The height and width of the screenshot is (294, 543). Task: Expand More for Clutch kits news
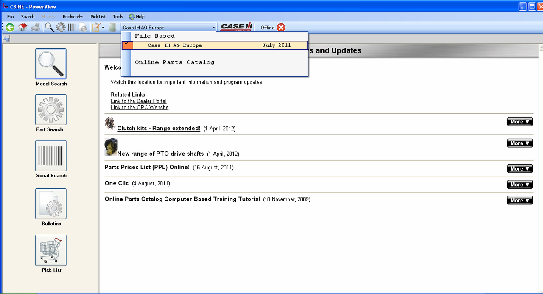(520, 122)
